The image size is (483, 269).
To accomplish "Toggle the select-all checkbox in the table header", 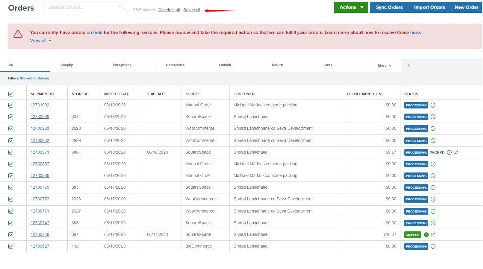I will (11, 94).
